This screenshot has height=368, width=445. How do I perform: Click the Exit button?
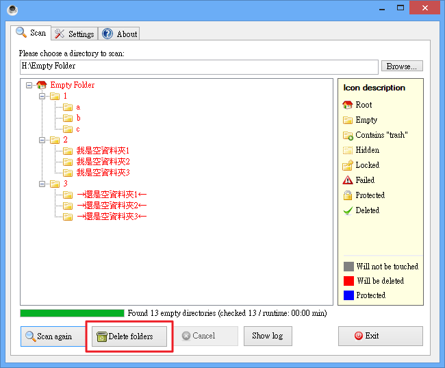(x=380, y=336)
